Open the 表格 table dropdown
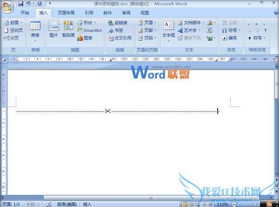This screenshot has height=207, width=279. coord(35,32)
